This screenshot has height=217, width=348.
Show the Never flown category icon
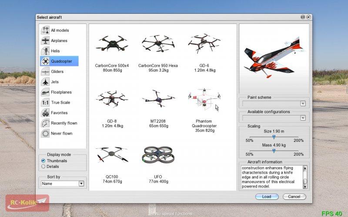point(45,133)
